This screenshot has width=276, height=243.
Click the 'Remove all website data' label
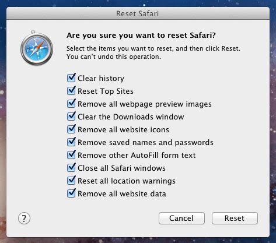pos(122,194)
